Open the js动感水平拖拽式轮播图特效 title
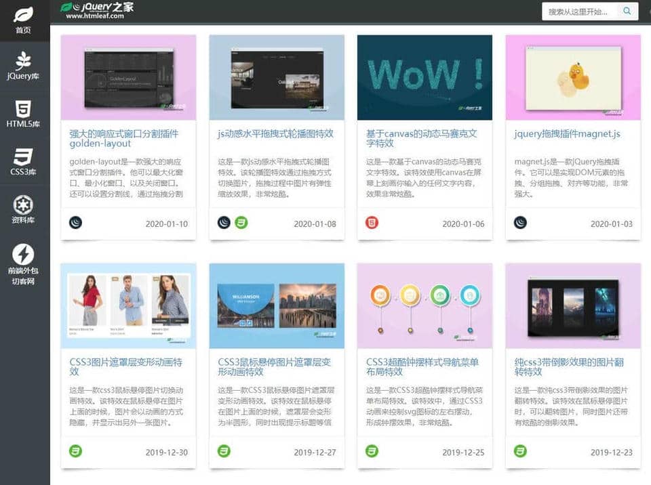This screenshot has width=651, height=485. (x=275, y=134)
